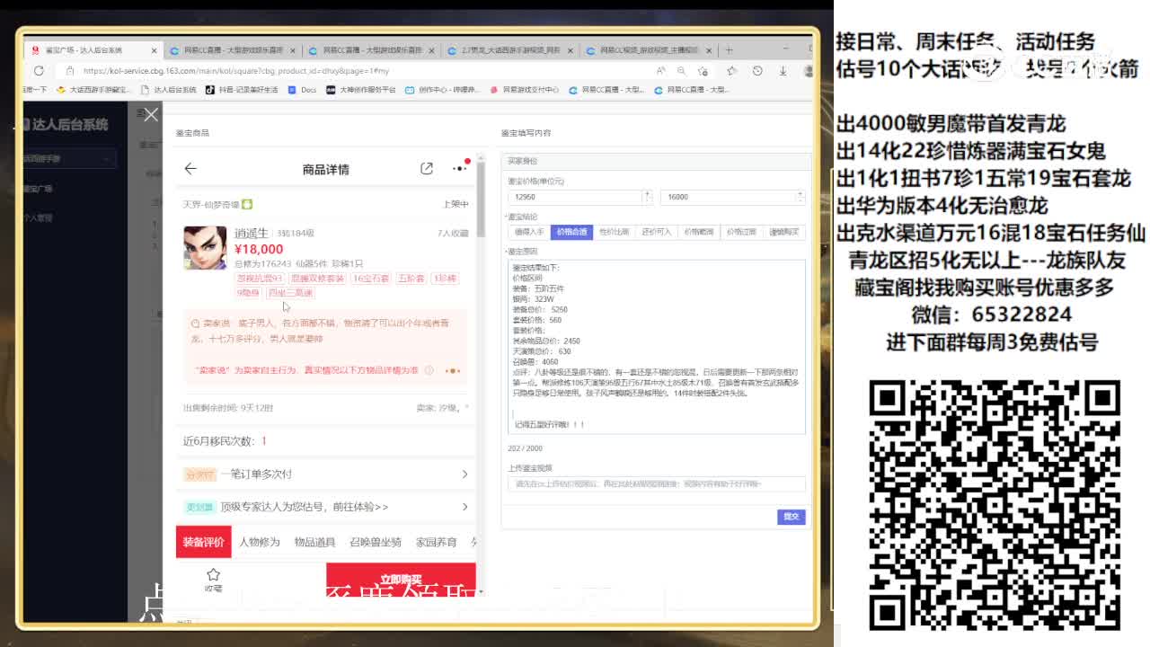
Task: Click the 16宝石套 product tag
Action: click(371, 279)
